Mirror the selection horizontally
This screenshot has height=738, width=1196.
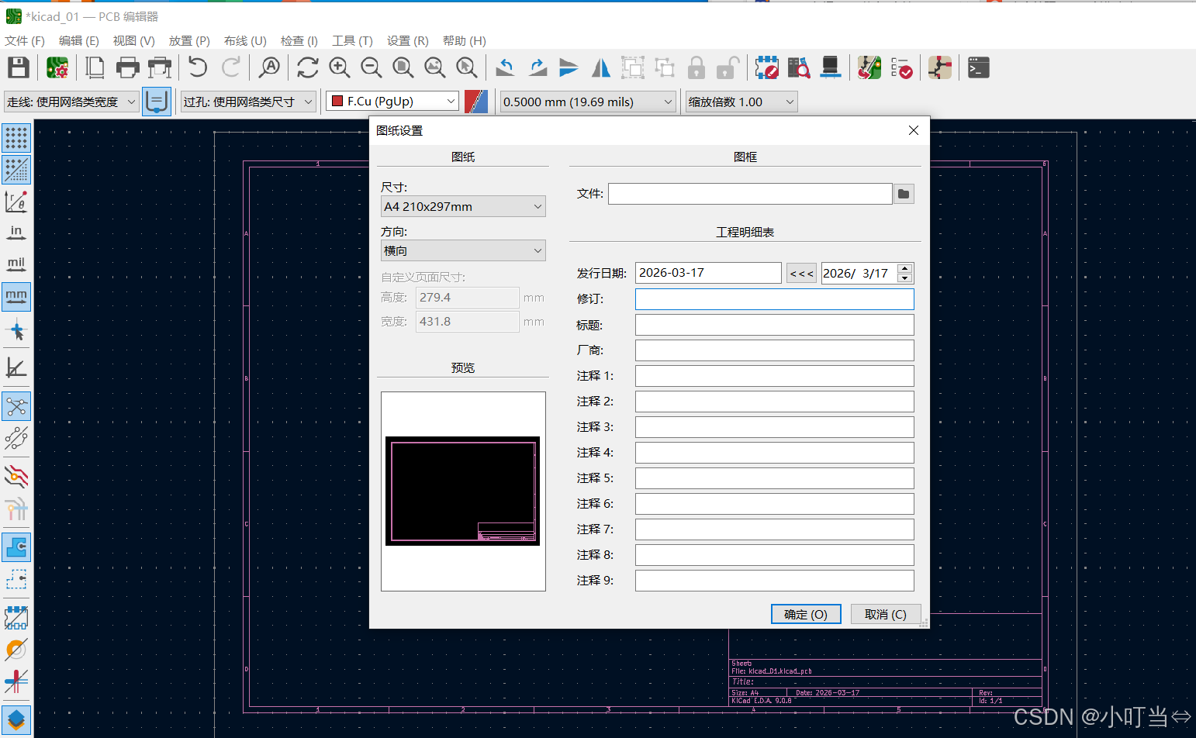[x=600, y=68]
